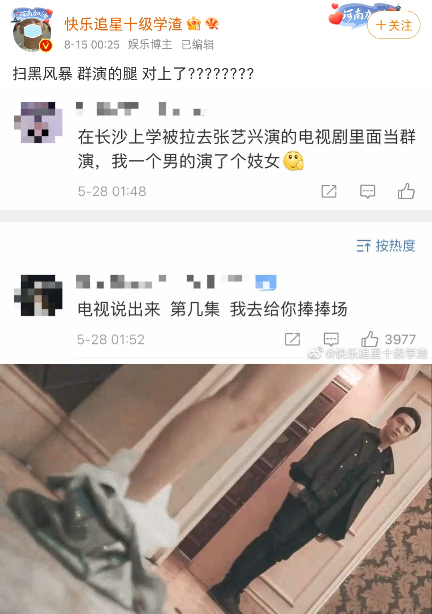Open the photo of the man in the hallway
Screen dimensions: 432x614
(x=216, y=488)
